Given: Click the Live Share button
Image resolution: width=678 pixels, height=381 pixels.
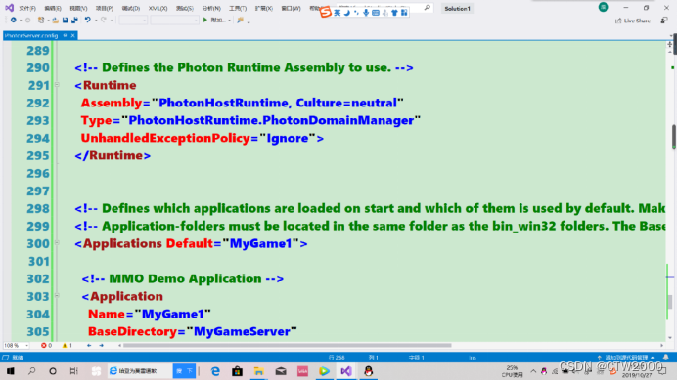Looking at the screenshot, I should (633, 21).
